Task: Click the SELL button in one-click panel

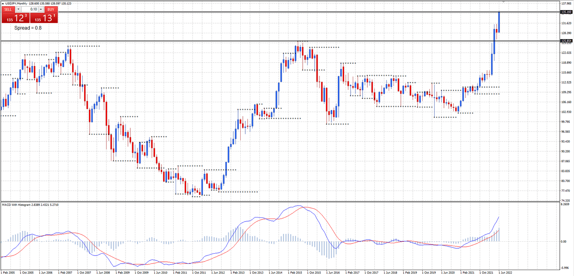Action: 8,9
